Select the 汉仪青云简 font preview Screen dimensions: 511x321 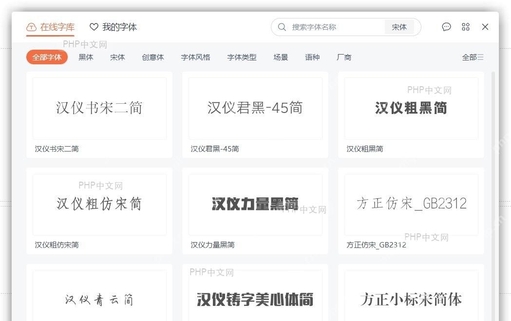(x=99, y=296)
